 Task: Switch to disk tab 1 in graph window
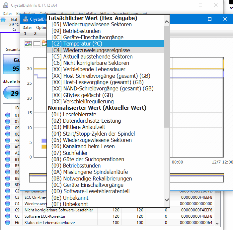click(x=25, y=34)
